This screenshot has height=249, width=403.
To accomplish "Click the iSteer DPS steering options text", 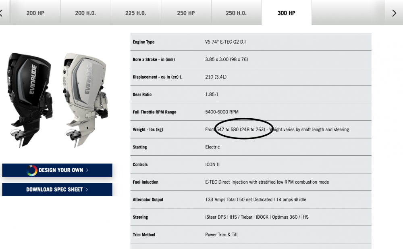I will pyautogui.click(x=257, y=217).
